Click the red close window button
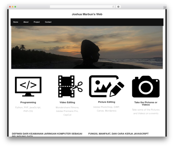The width and height of the screenshot is (174, 147). pyautogui.click(x=10, y=7)
